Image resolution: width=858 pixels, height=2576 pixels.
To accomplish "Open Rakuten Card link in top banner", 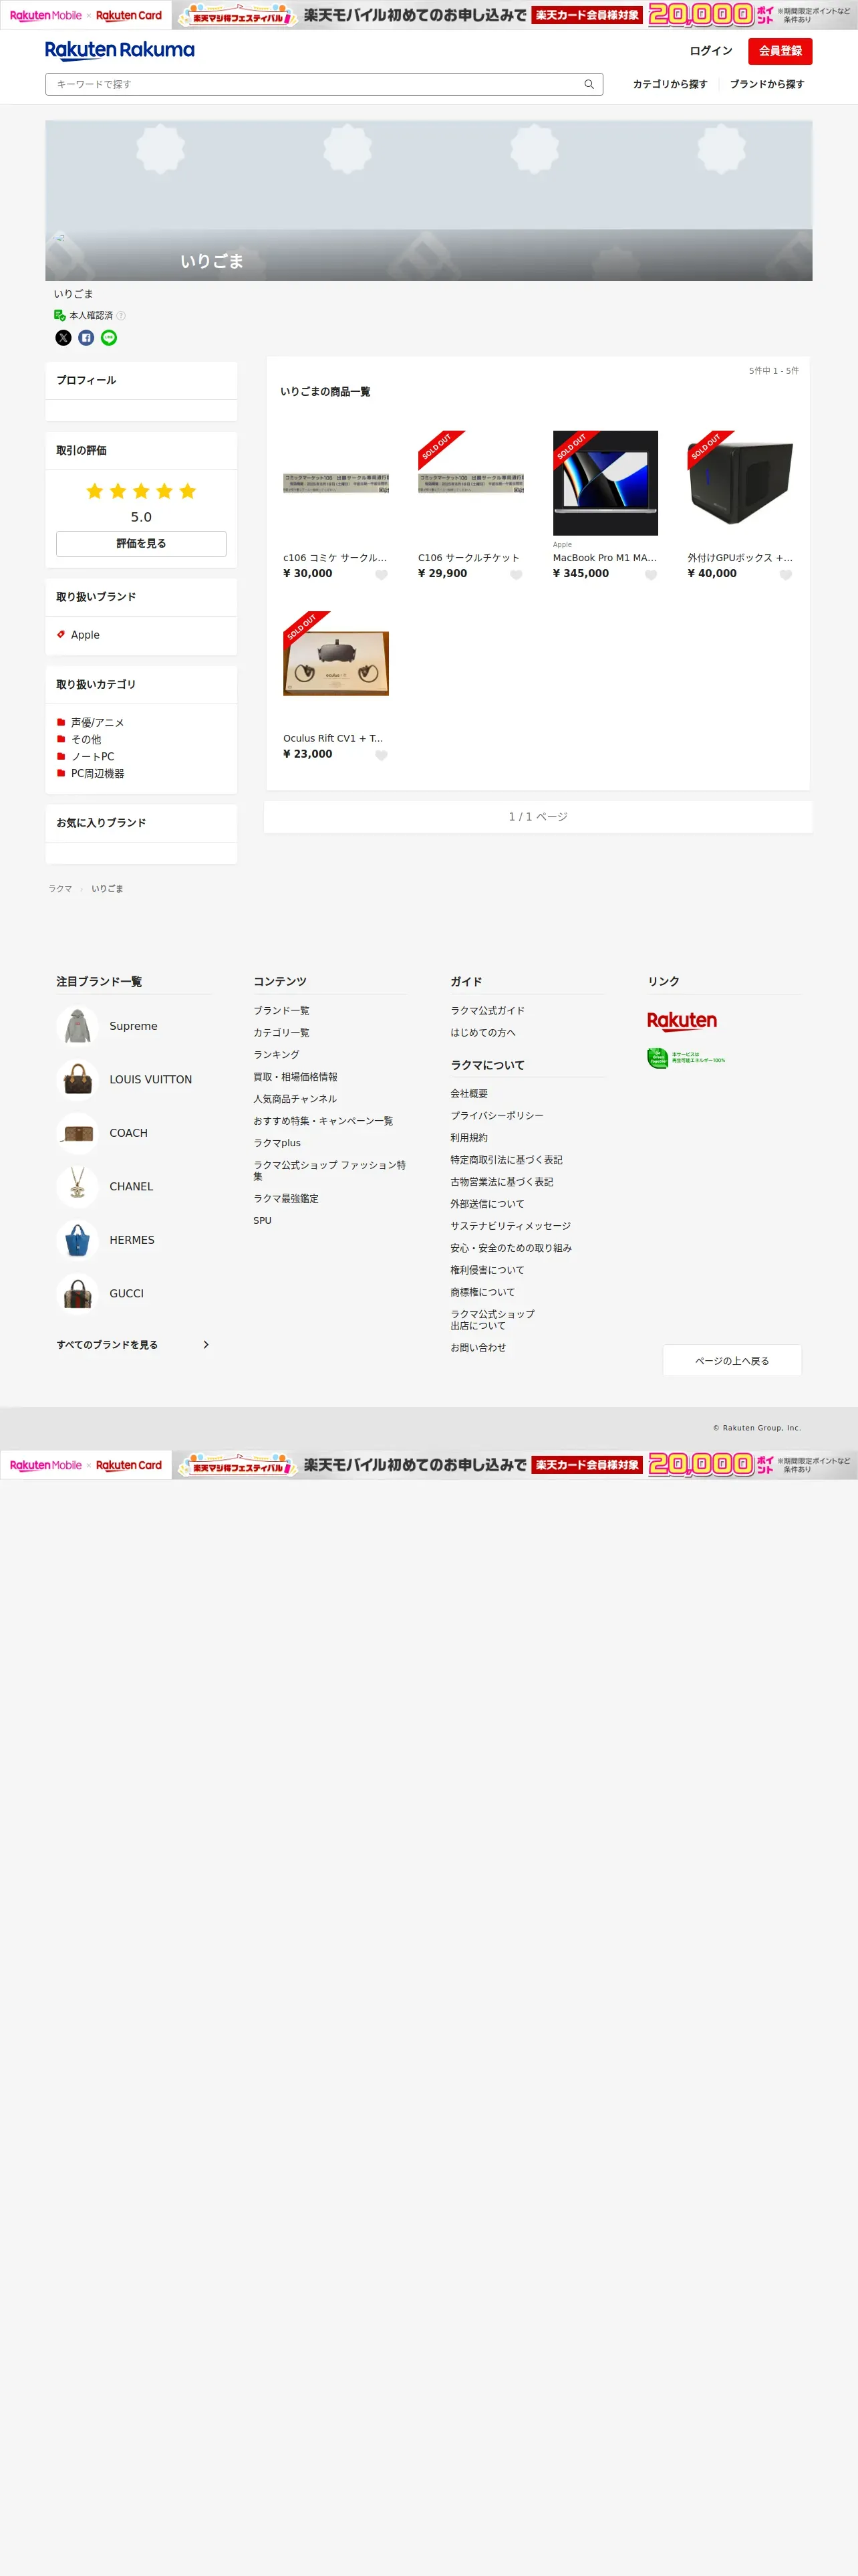I will [x=129, y=15].
